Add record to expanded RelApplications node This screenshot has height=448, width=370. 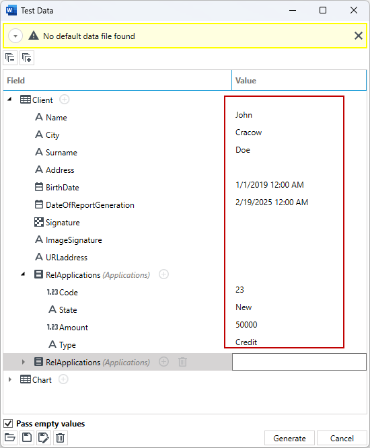coord(163,274)
